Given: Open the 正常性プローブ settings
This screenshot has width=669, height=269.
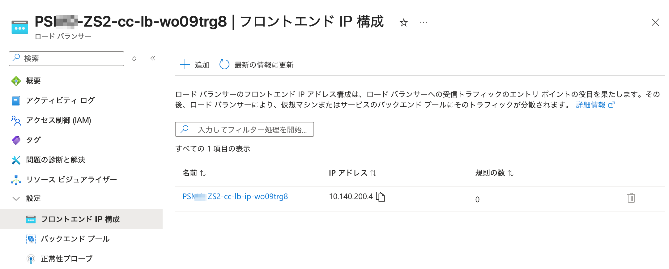Looking at the screenshot, I should (x=66, y=258).
